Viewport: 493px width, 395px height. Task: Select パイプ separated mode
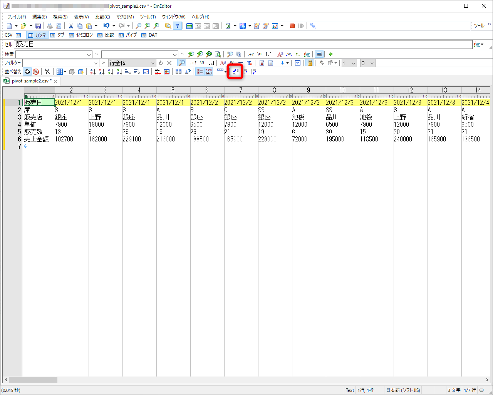[x=128, y=35]
